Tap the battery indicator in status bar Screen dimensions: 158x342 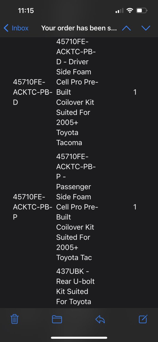[141, 11]
